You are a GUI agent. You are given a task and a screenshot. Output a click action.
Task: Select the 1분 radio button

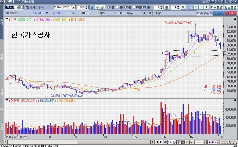[x=108, y=7]
